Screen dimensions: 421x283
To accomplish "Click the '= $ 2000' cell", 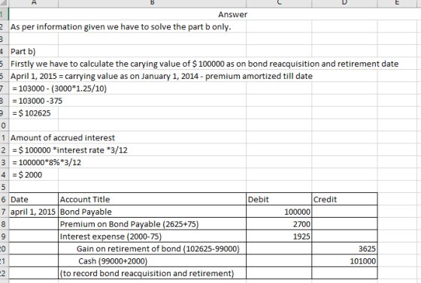I will click(x=34, y=175).
